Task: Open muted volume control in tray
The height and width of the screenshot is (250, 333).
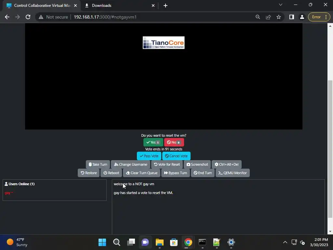Action: coord(302,242)
